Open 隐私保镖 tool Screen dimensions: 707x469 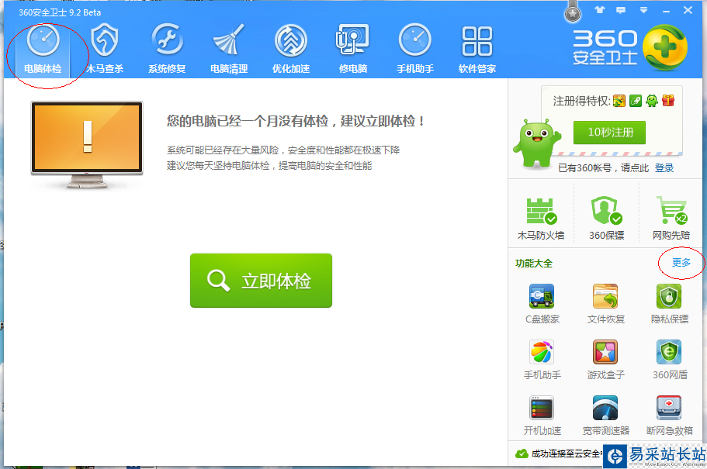click(x=670, y=304)
